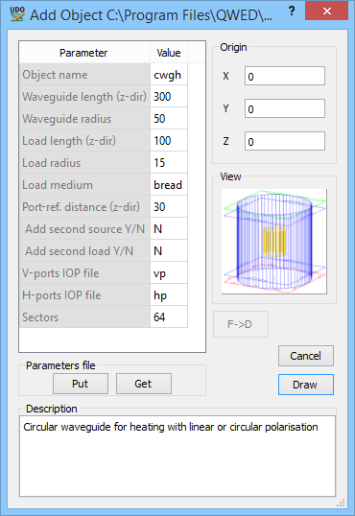Edit the Origin X input field
Image resolution: width=355 pixels, height=516 pixels.
pos(285,76)
